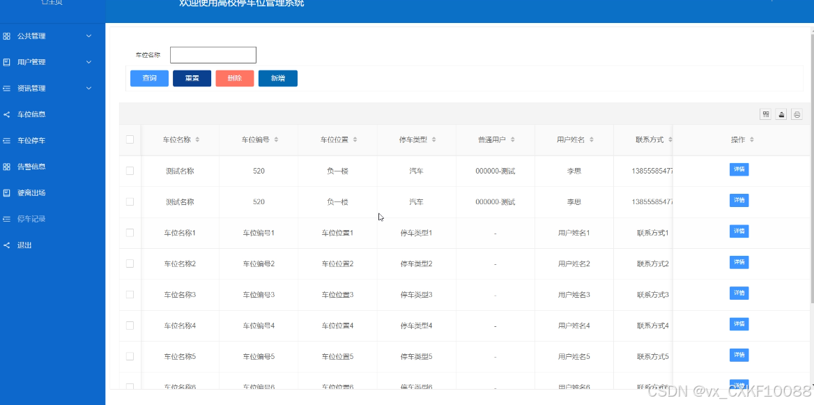This screenshot has width=814, height=405.
Task: Open 详情 for row 车位名称5
Action: [x=739, y=355]
